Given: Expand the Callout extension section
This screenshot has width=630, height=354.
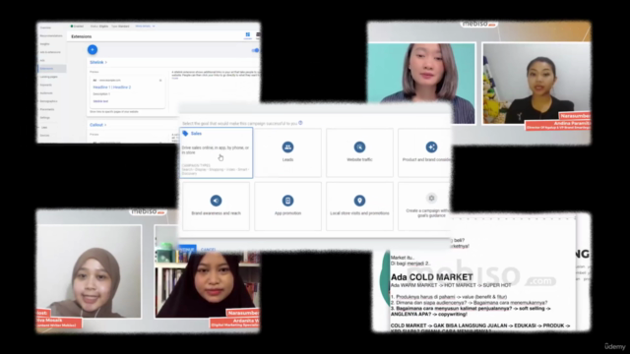Looking at the screenshot, I should point(98,125).
